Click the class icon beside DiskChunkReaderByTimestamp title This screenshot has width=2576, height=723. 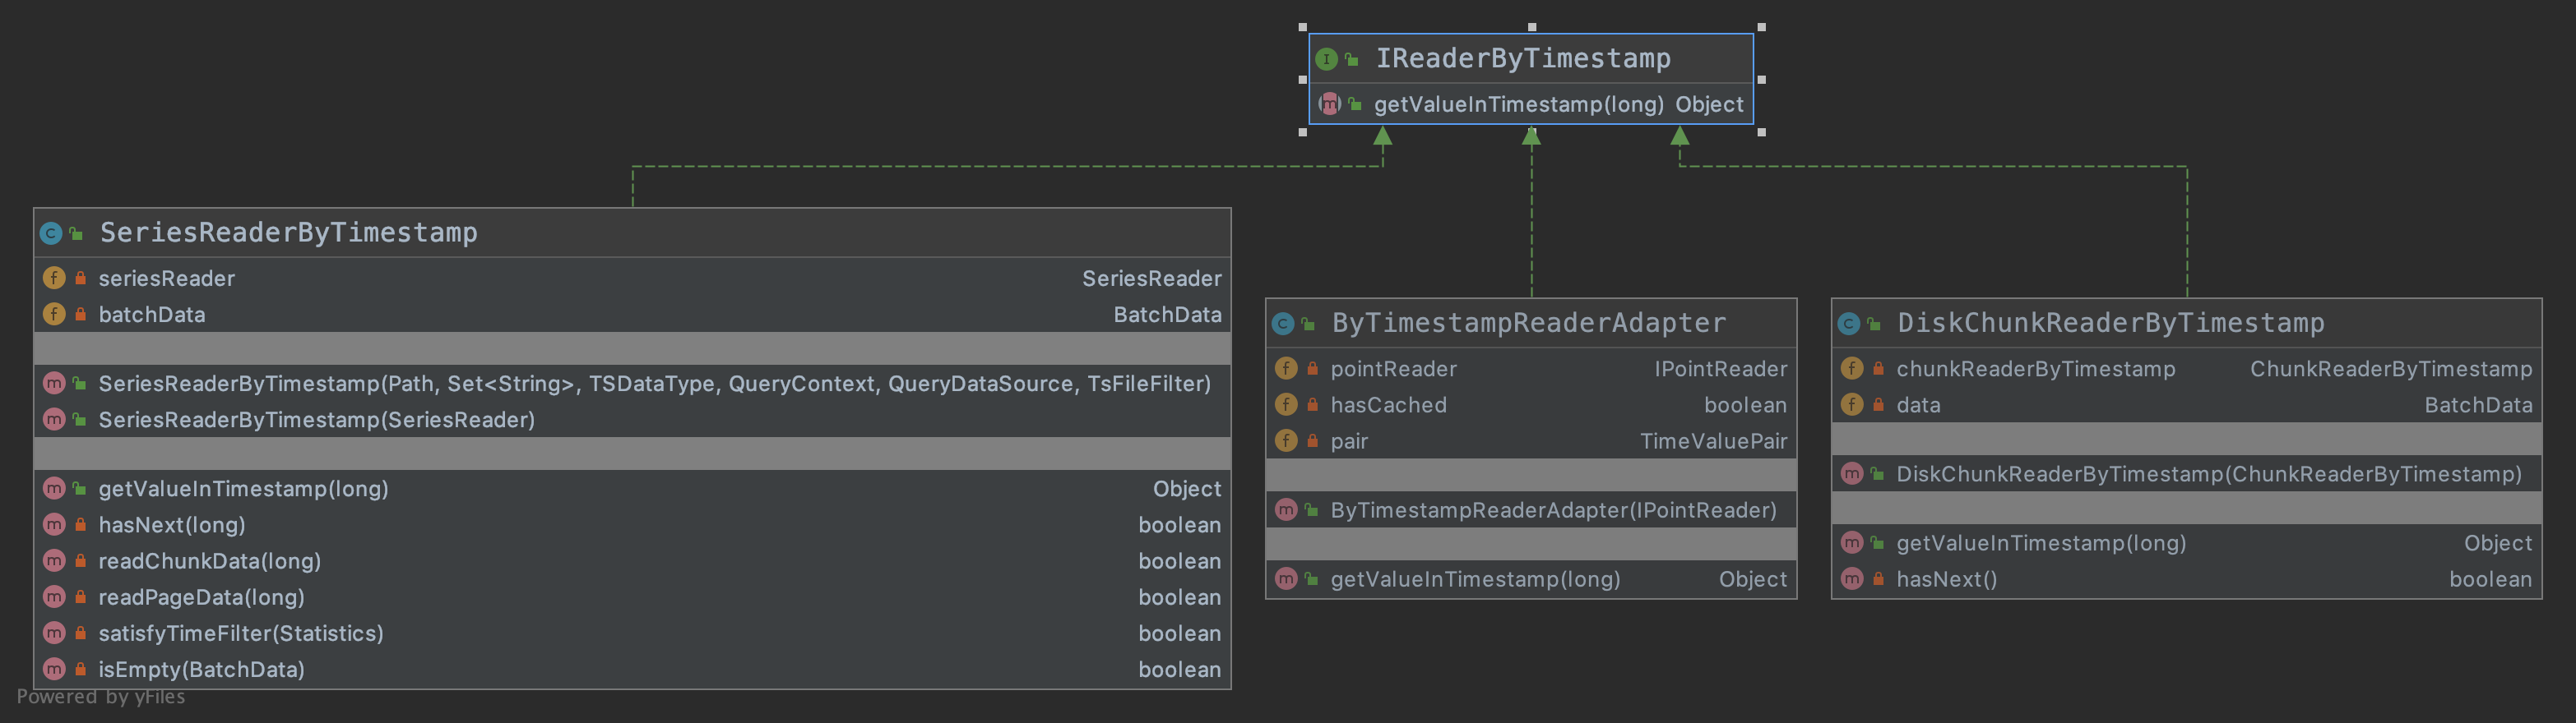[x=1849, y=324]
